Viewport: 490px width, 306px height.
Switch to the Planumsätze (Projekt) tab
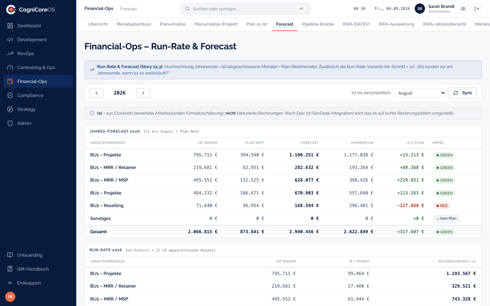click(x=216, y=24)
